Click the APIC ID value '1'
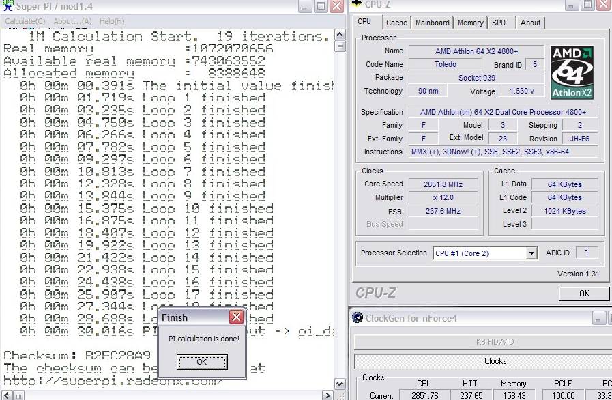Screen dimensions: 612x400 point(586,253)
